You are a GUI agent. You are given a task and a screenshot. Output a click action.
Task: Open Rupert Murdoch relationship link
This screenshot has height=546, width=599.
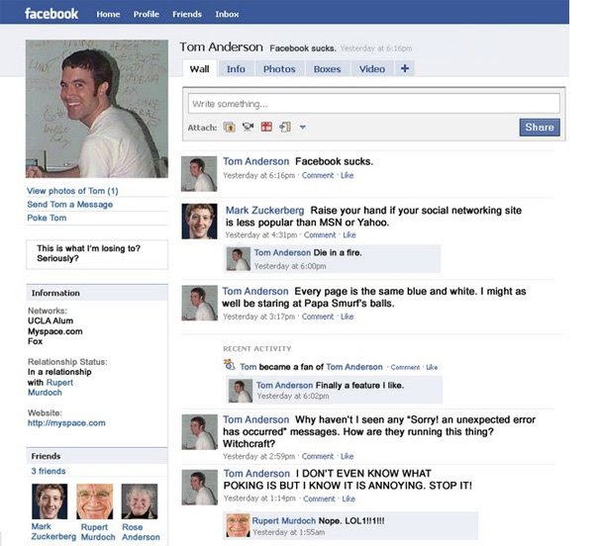tap(50, 388)
